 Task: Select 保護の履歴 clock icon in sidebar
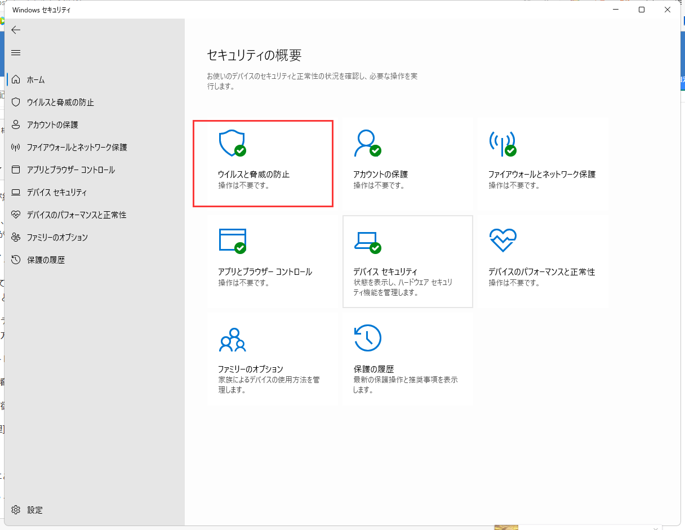click(16, 260)
